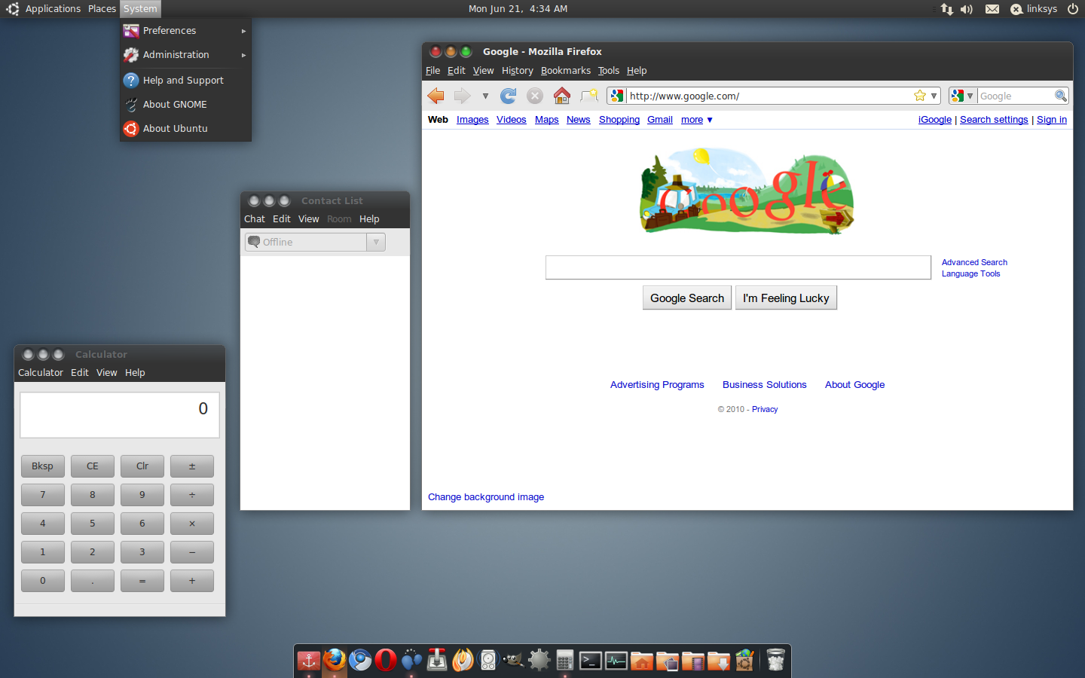Launch Firefox from the dock
This screenshot has height=678, width=1085.
click(x=335, y=661)
